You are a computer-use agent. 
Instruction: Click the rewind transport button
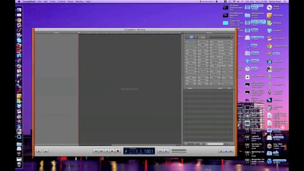(x=96, y=151)
